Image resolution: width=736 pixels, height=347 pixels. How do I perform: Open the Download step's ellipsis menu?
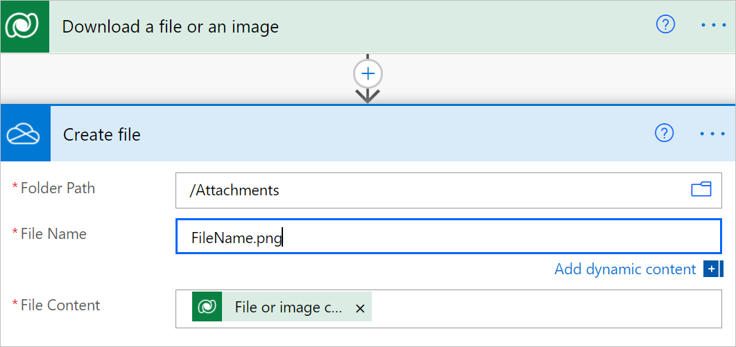click(x=712, y=25)
